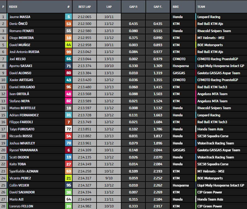Select the yellow-green number 44 badge
Image resolution: width=247 pixels, height=209 pixels.
[68, 45]
